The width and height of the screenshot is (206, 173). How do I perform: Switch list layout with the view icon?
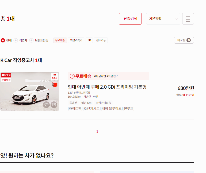[x=188, y=19]
